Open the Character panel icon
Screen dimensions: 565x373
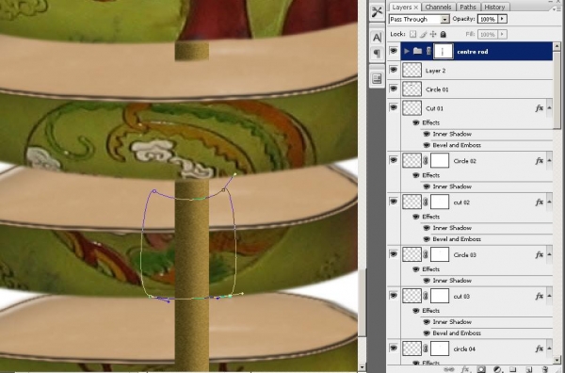tap(377, 37)
